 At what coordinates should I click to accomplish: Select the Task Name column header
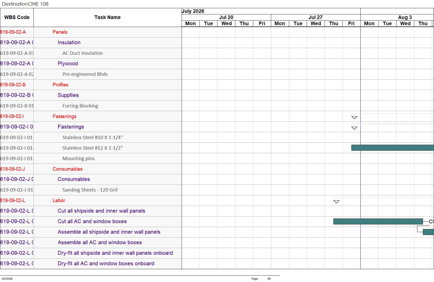click(x=108, y=17)
